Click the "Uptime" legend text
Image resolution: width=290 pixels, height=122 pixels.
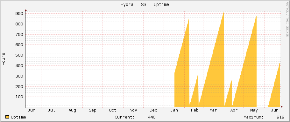18,117
